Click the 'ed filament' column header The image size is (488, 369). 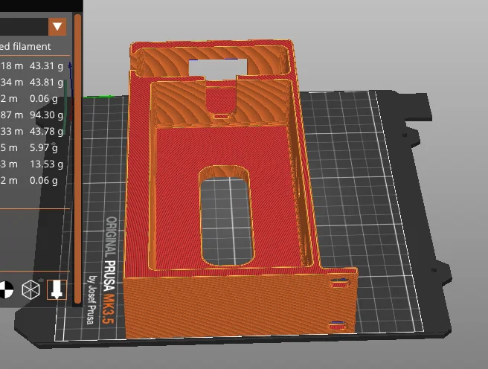(25, 47)
